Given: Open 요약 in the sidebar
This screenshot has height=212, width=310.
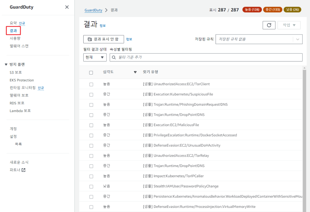Looking at the screenshot, I should click(13, 23).
